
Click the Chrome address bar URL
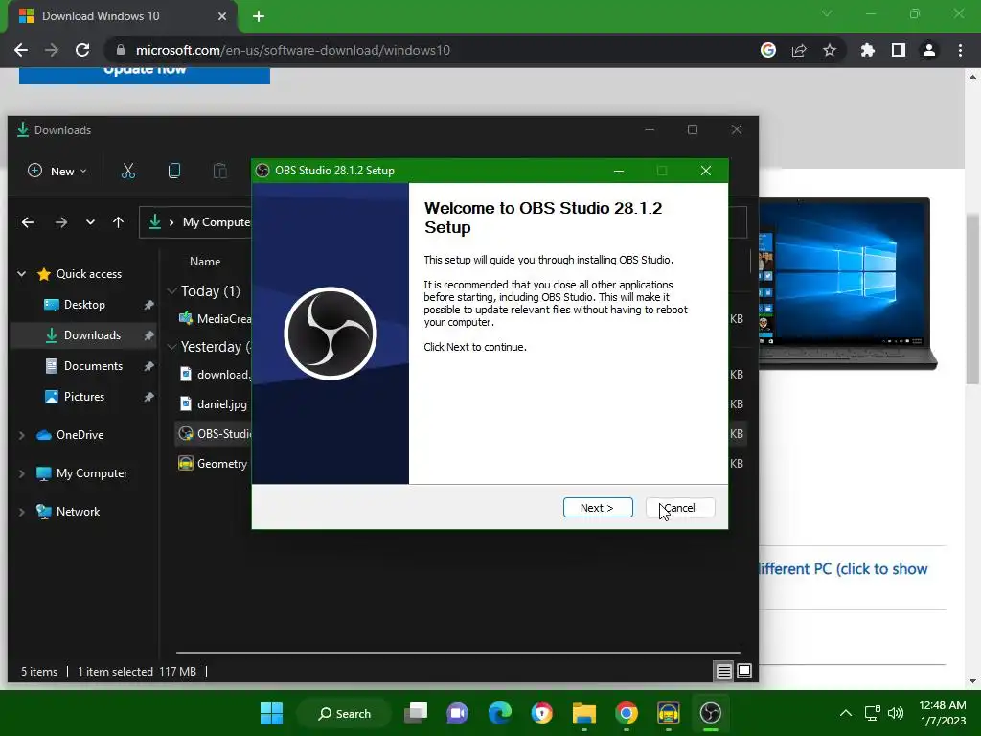tap(293, 50)
